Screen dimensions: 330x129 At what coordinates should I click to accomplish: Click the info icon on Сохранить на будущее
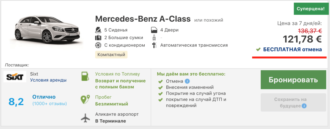point(304,106)
